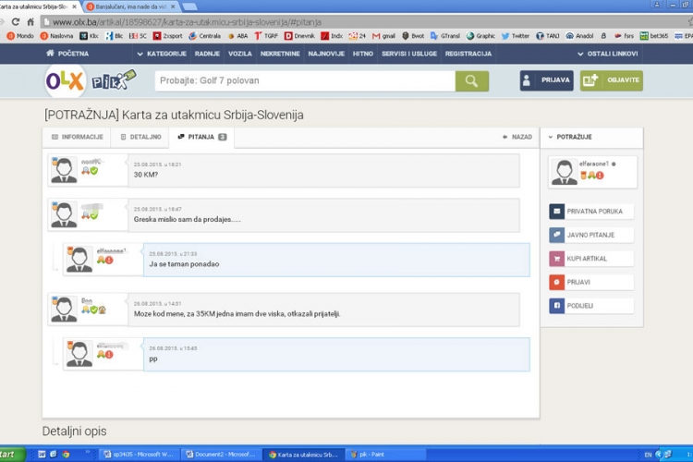The image size is (693, 462).
Task: Focus the 'Probajte: Golf 7 polovan' search field
Action: (x=305, y=81)
